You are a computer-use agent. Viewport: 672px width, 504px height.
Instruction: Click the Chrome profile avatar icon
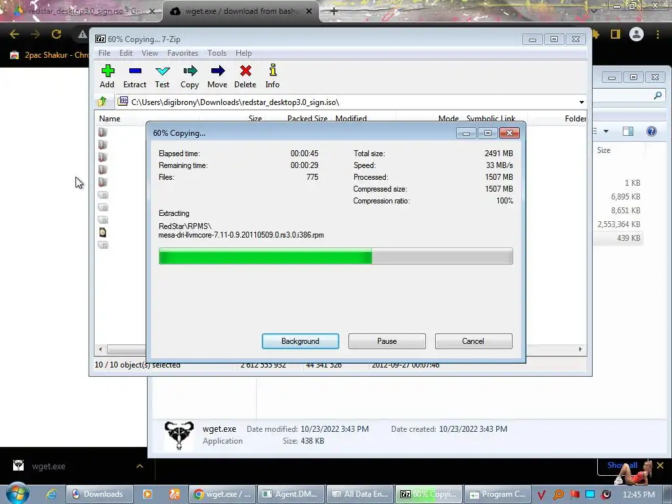pos(637,34)
